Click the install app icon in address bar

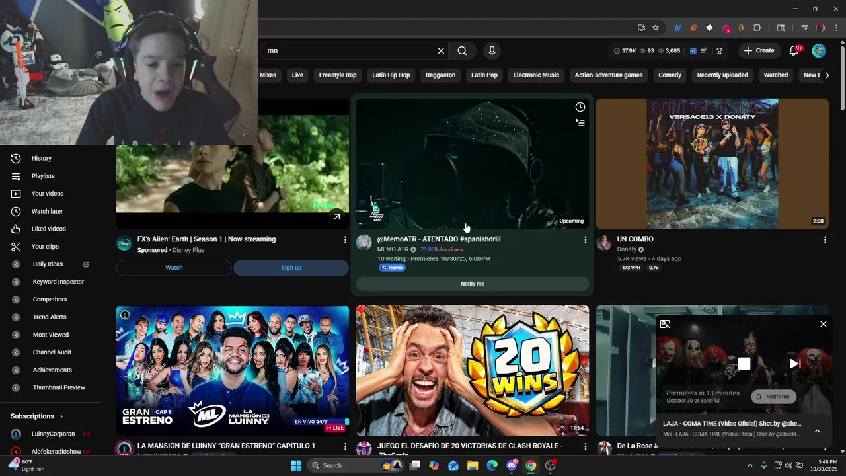pos(641,28)
